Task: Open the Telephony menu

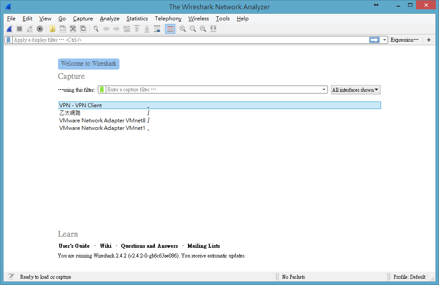Action: (168, 19)
